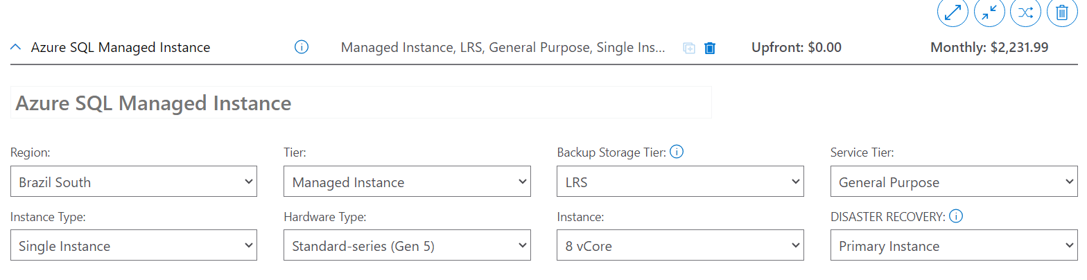The image size is (1087, 280).
Task: Open info icon beside Azure SQL Managed Instance
Action: 301,47
